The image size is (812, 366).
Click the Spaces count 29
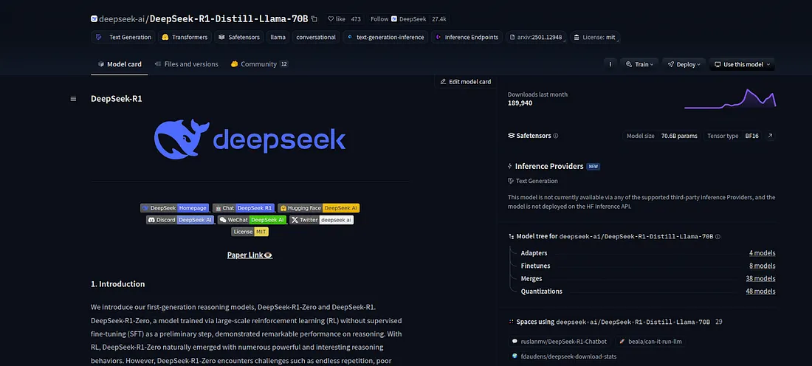(x=719, y=322)
